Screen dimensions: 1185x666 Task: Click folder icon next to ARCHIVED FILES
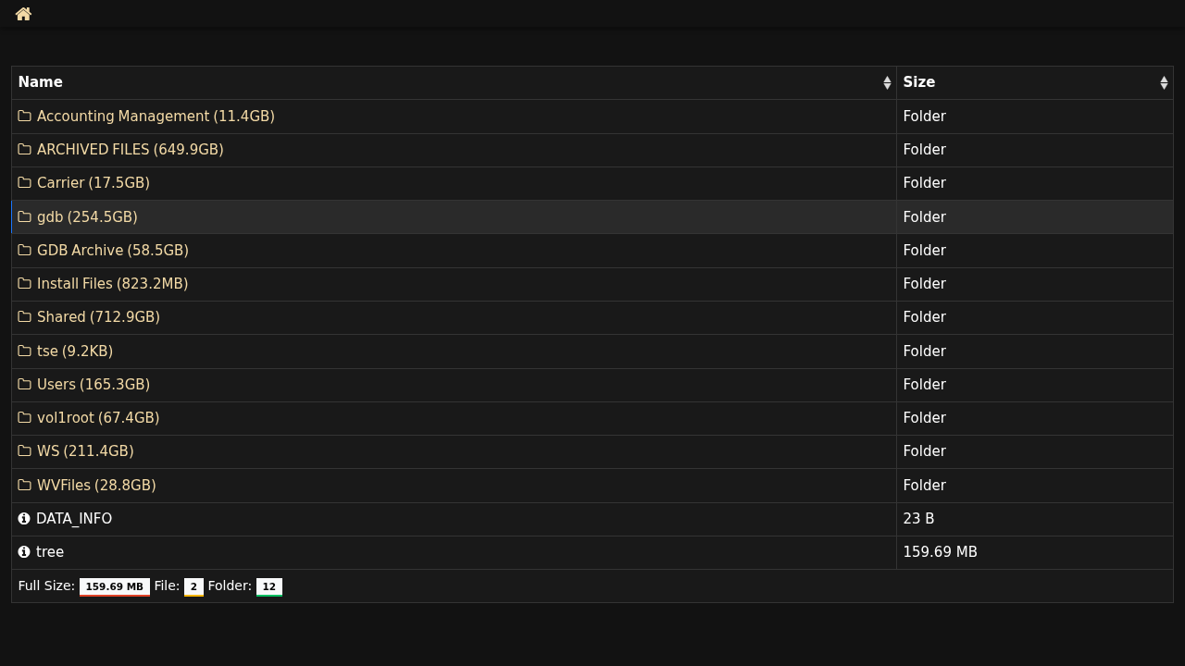pos(24,150)
